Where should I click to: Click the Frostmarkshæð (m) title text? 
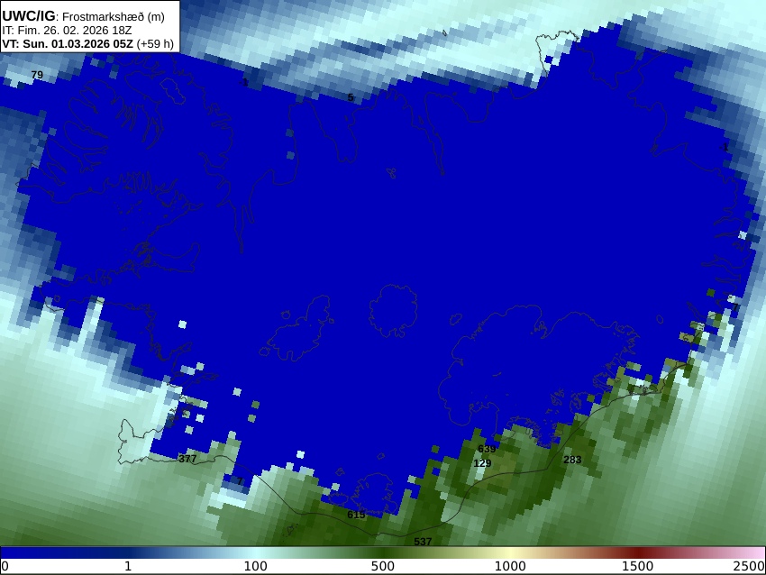114,16
